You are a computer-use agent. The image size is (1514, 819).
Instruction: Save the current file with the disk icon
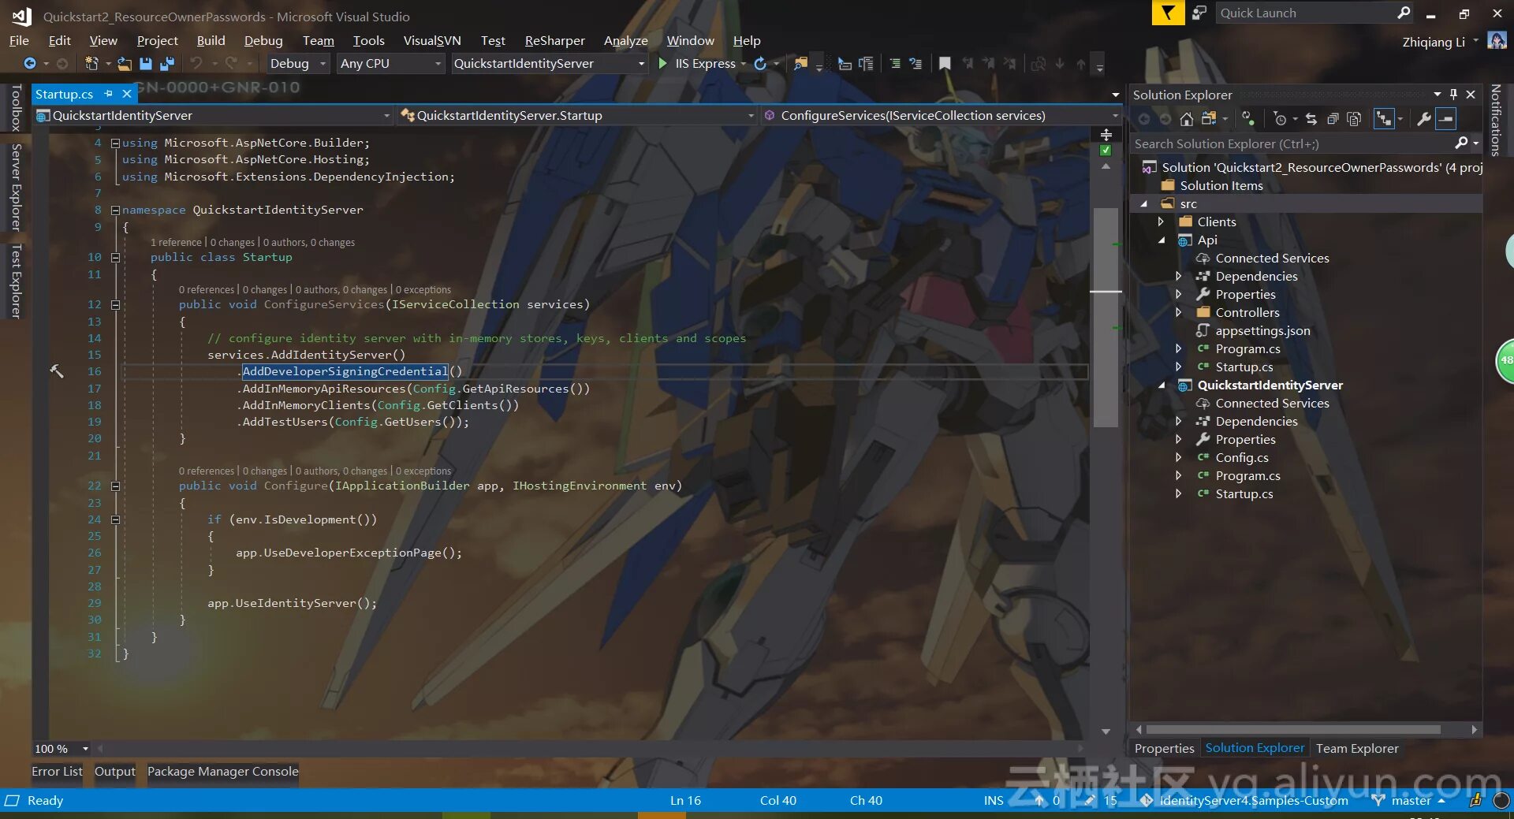click(146, 64)
